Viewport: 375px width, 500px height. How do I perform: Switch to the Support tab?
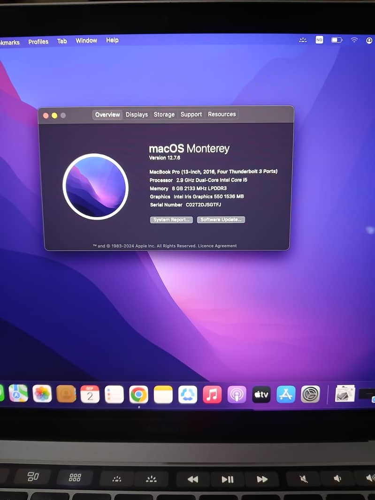pyautogui.click(x=191, y=114)
